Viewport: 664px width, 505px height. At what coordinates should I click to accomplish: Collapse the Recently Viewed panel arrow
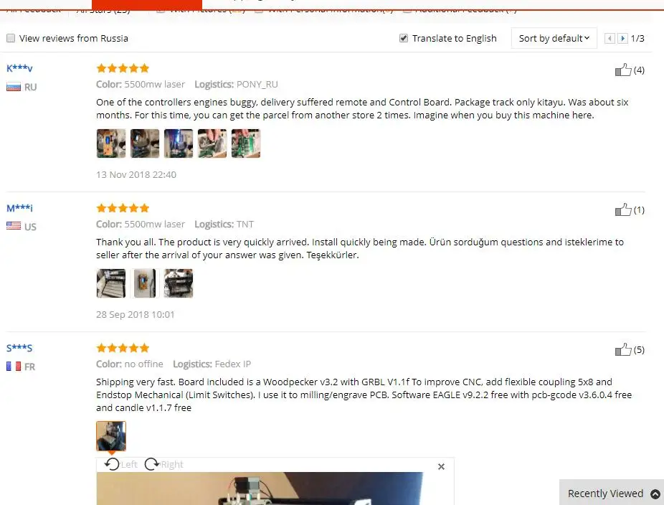click(655, 494)
